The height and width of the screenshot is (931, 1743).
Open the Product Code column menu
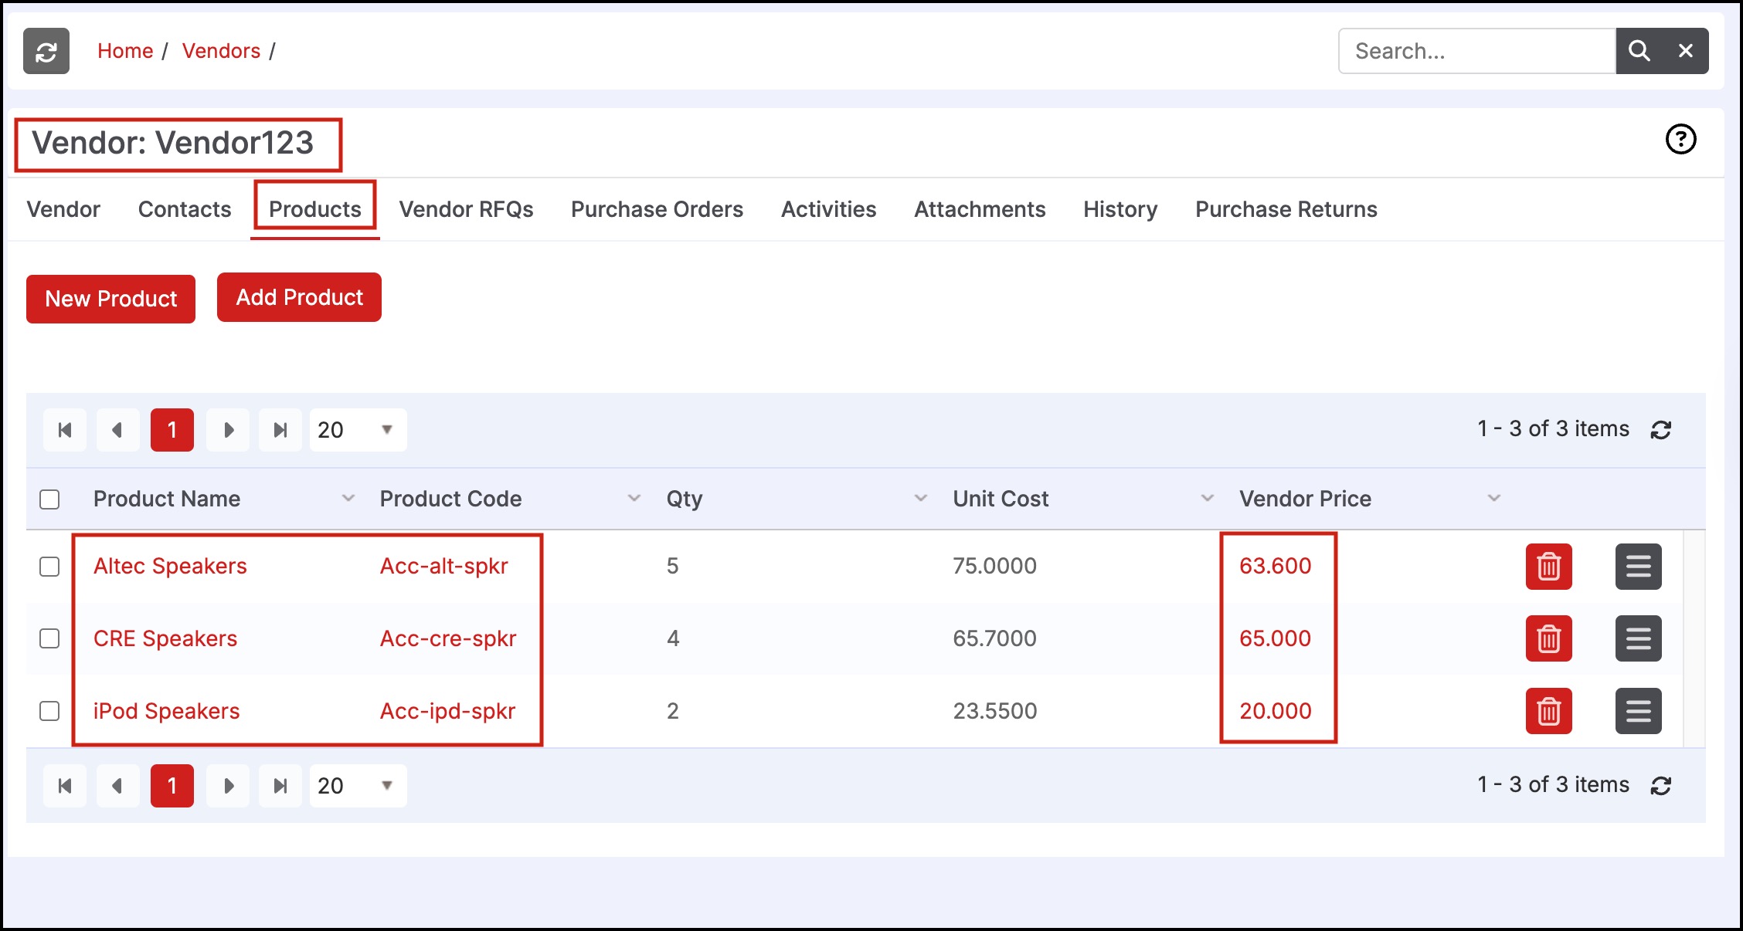coord(634,499)
